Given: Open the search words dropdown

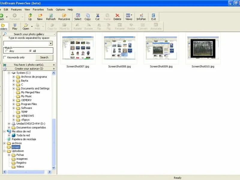Looking at the screenshot, I should point(51,43).
